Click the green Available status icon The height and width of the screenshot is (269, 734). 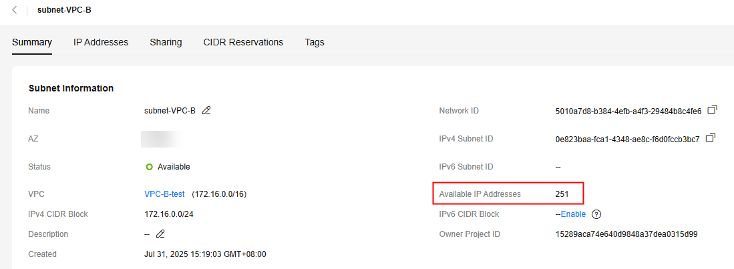(x=149, y=167)
